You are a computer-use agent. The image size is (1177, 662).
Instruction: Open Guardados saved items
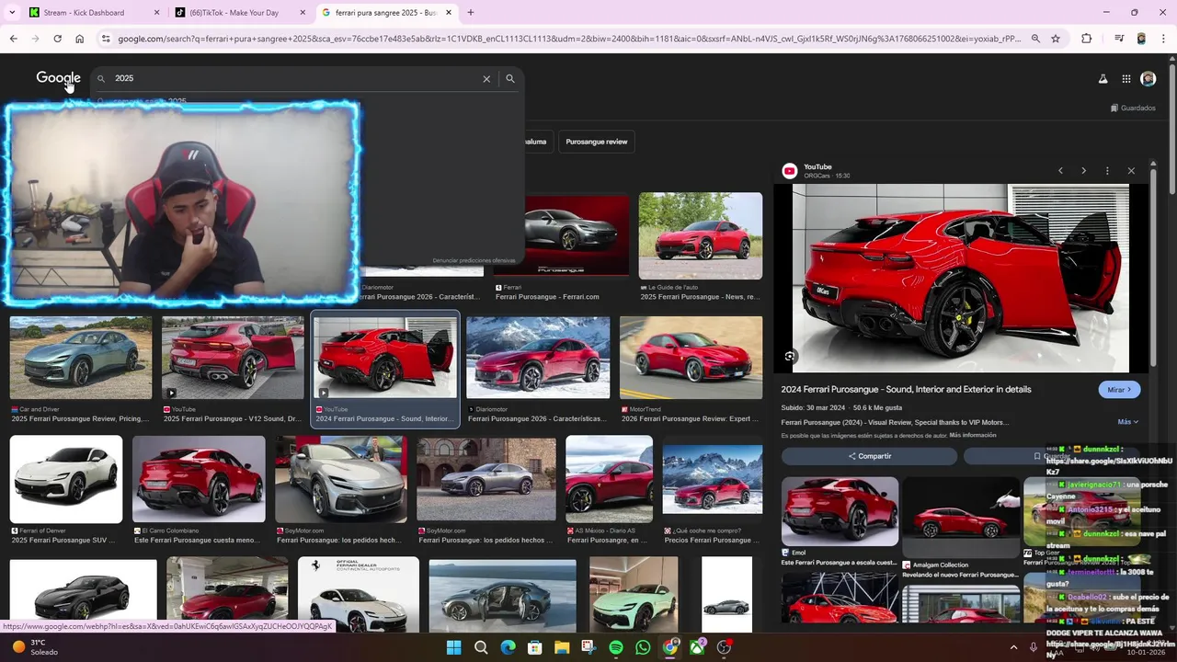(x=1133, y=108)
